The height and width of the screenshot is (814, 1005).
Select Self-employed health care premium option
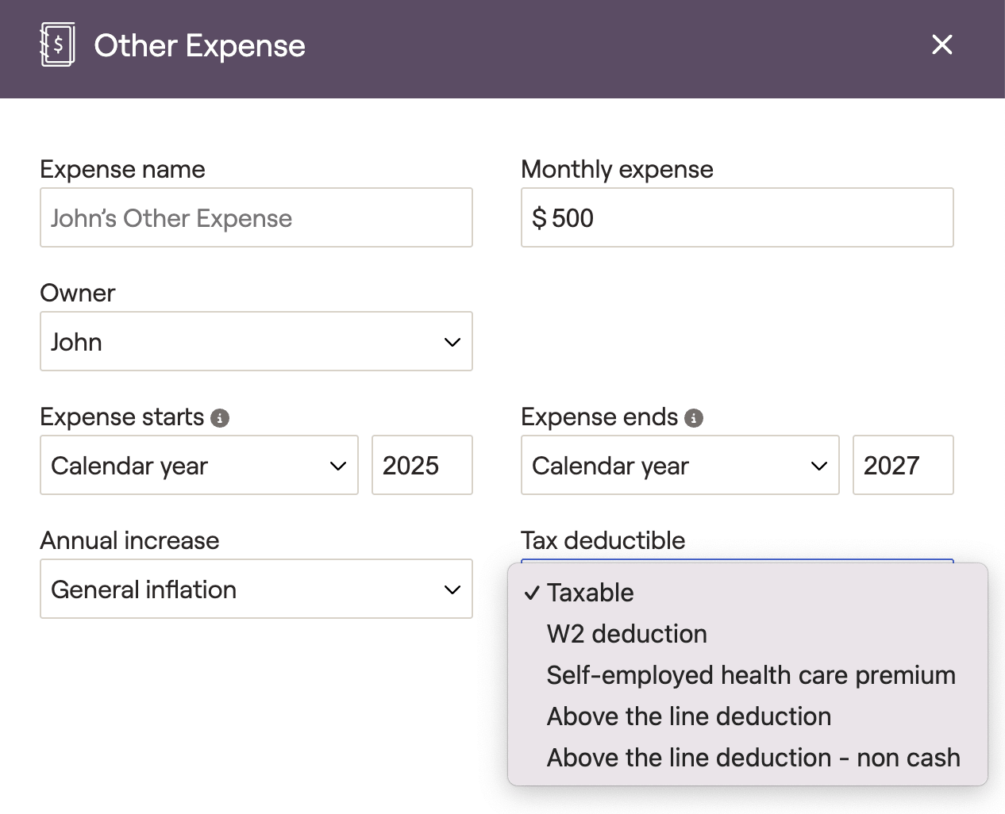point(750,675)
